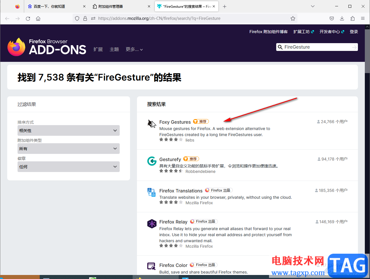This screenshot has height=279, width=370.
Task: Open the 主题 navigation link
Action: [x=114, y=49]
